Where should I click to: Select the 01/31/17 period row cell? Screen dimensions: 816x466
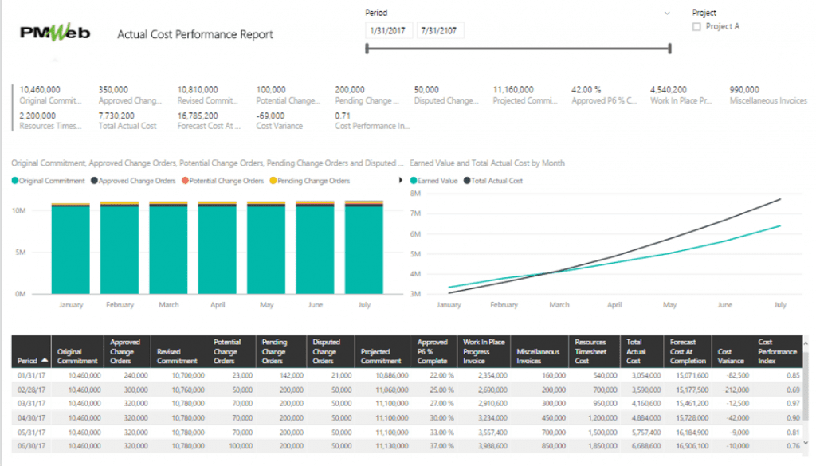pyautogui.click(x=31, y=375)
